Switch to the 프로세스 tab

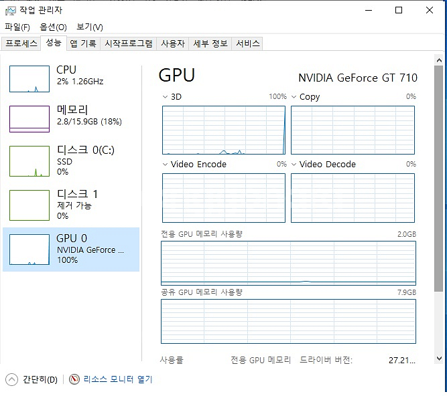coord(21,43)
